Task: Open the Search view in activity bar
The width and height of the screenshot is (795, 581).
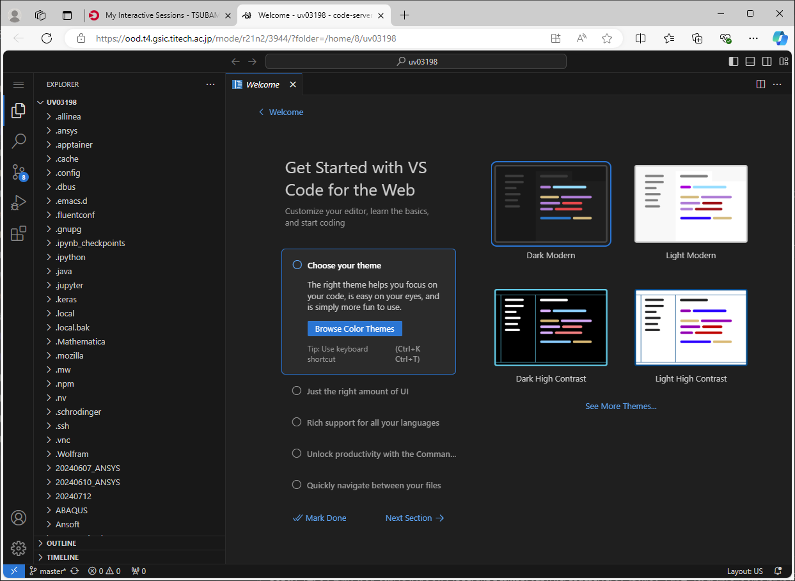Action: pos(19,141)
